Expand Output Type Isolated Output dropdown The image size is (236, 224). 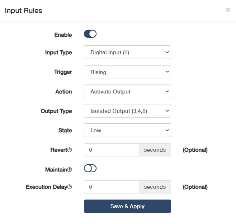pos(127,111)
